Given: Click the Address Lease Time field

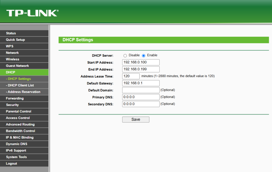Looking at the screenshot, I should pos(131,76).
